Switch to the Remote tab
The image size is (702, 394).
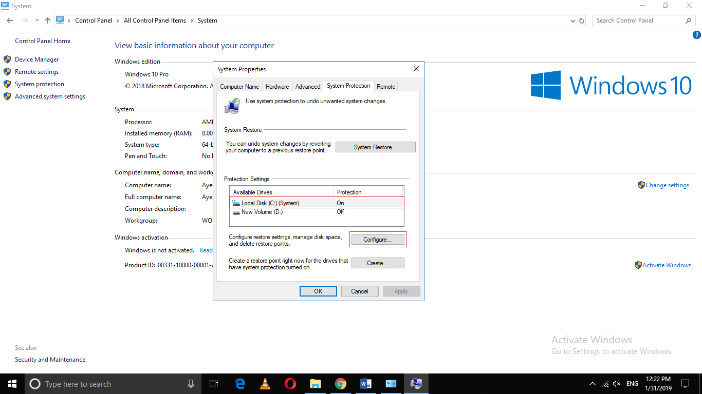pyautogui.click(x=385, y=86)
